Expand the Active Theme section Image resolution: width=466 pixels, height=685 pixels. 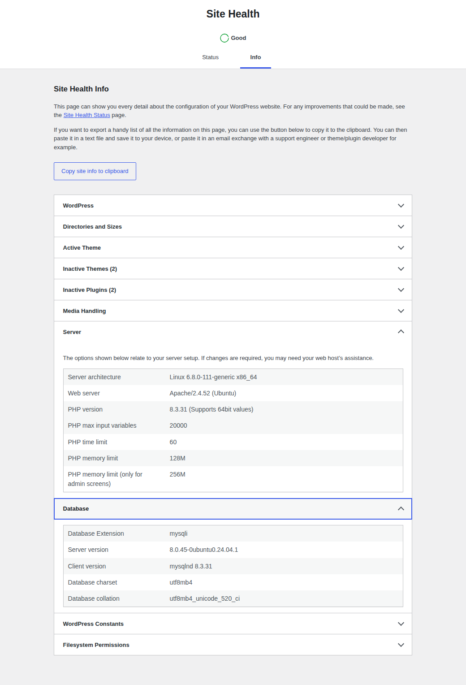(233, 248)
